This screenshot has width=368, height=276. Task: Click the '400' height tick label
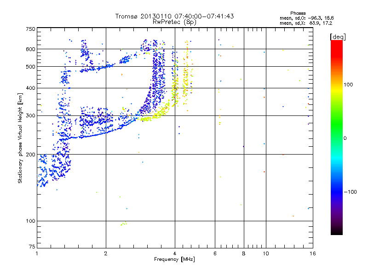click(30, 88)
